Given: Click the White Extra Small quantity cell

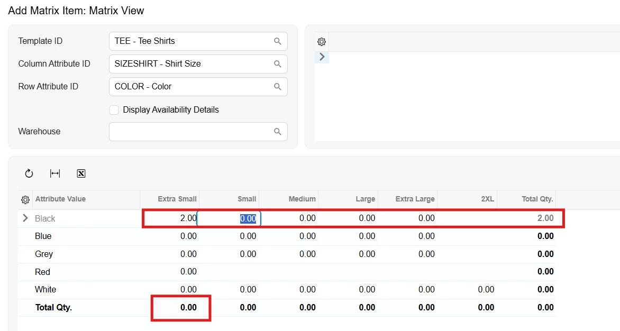Looking at the screenshot, I should click(x=170, y=290).
